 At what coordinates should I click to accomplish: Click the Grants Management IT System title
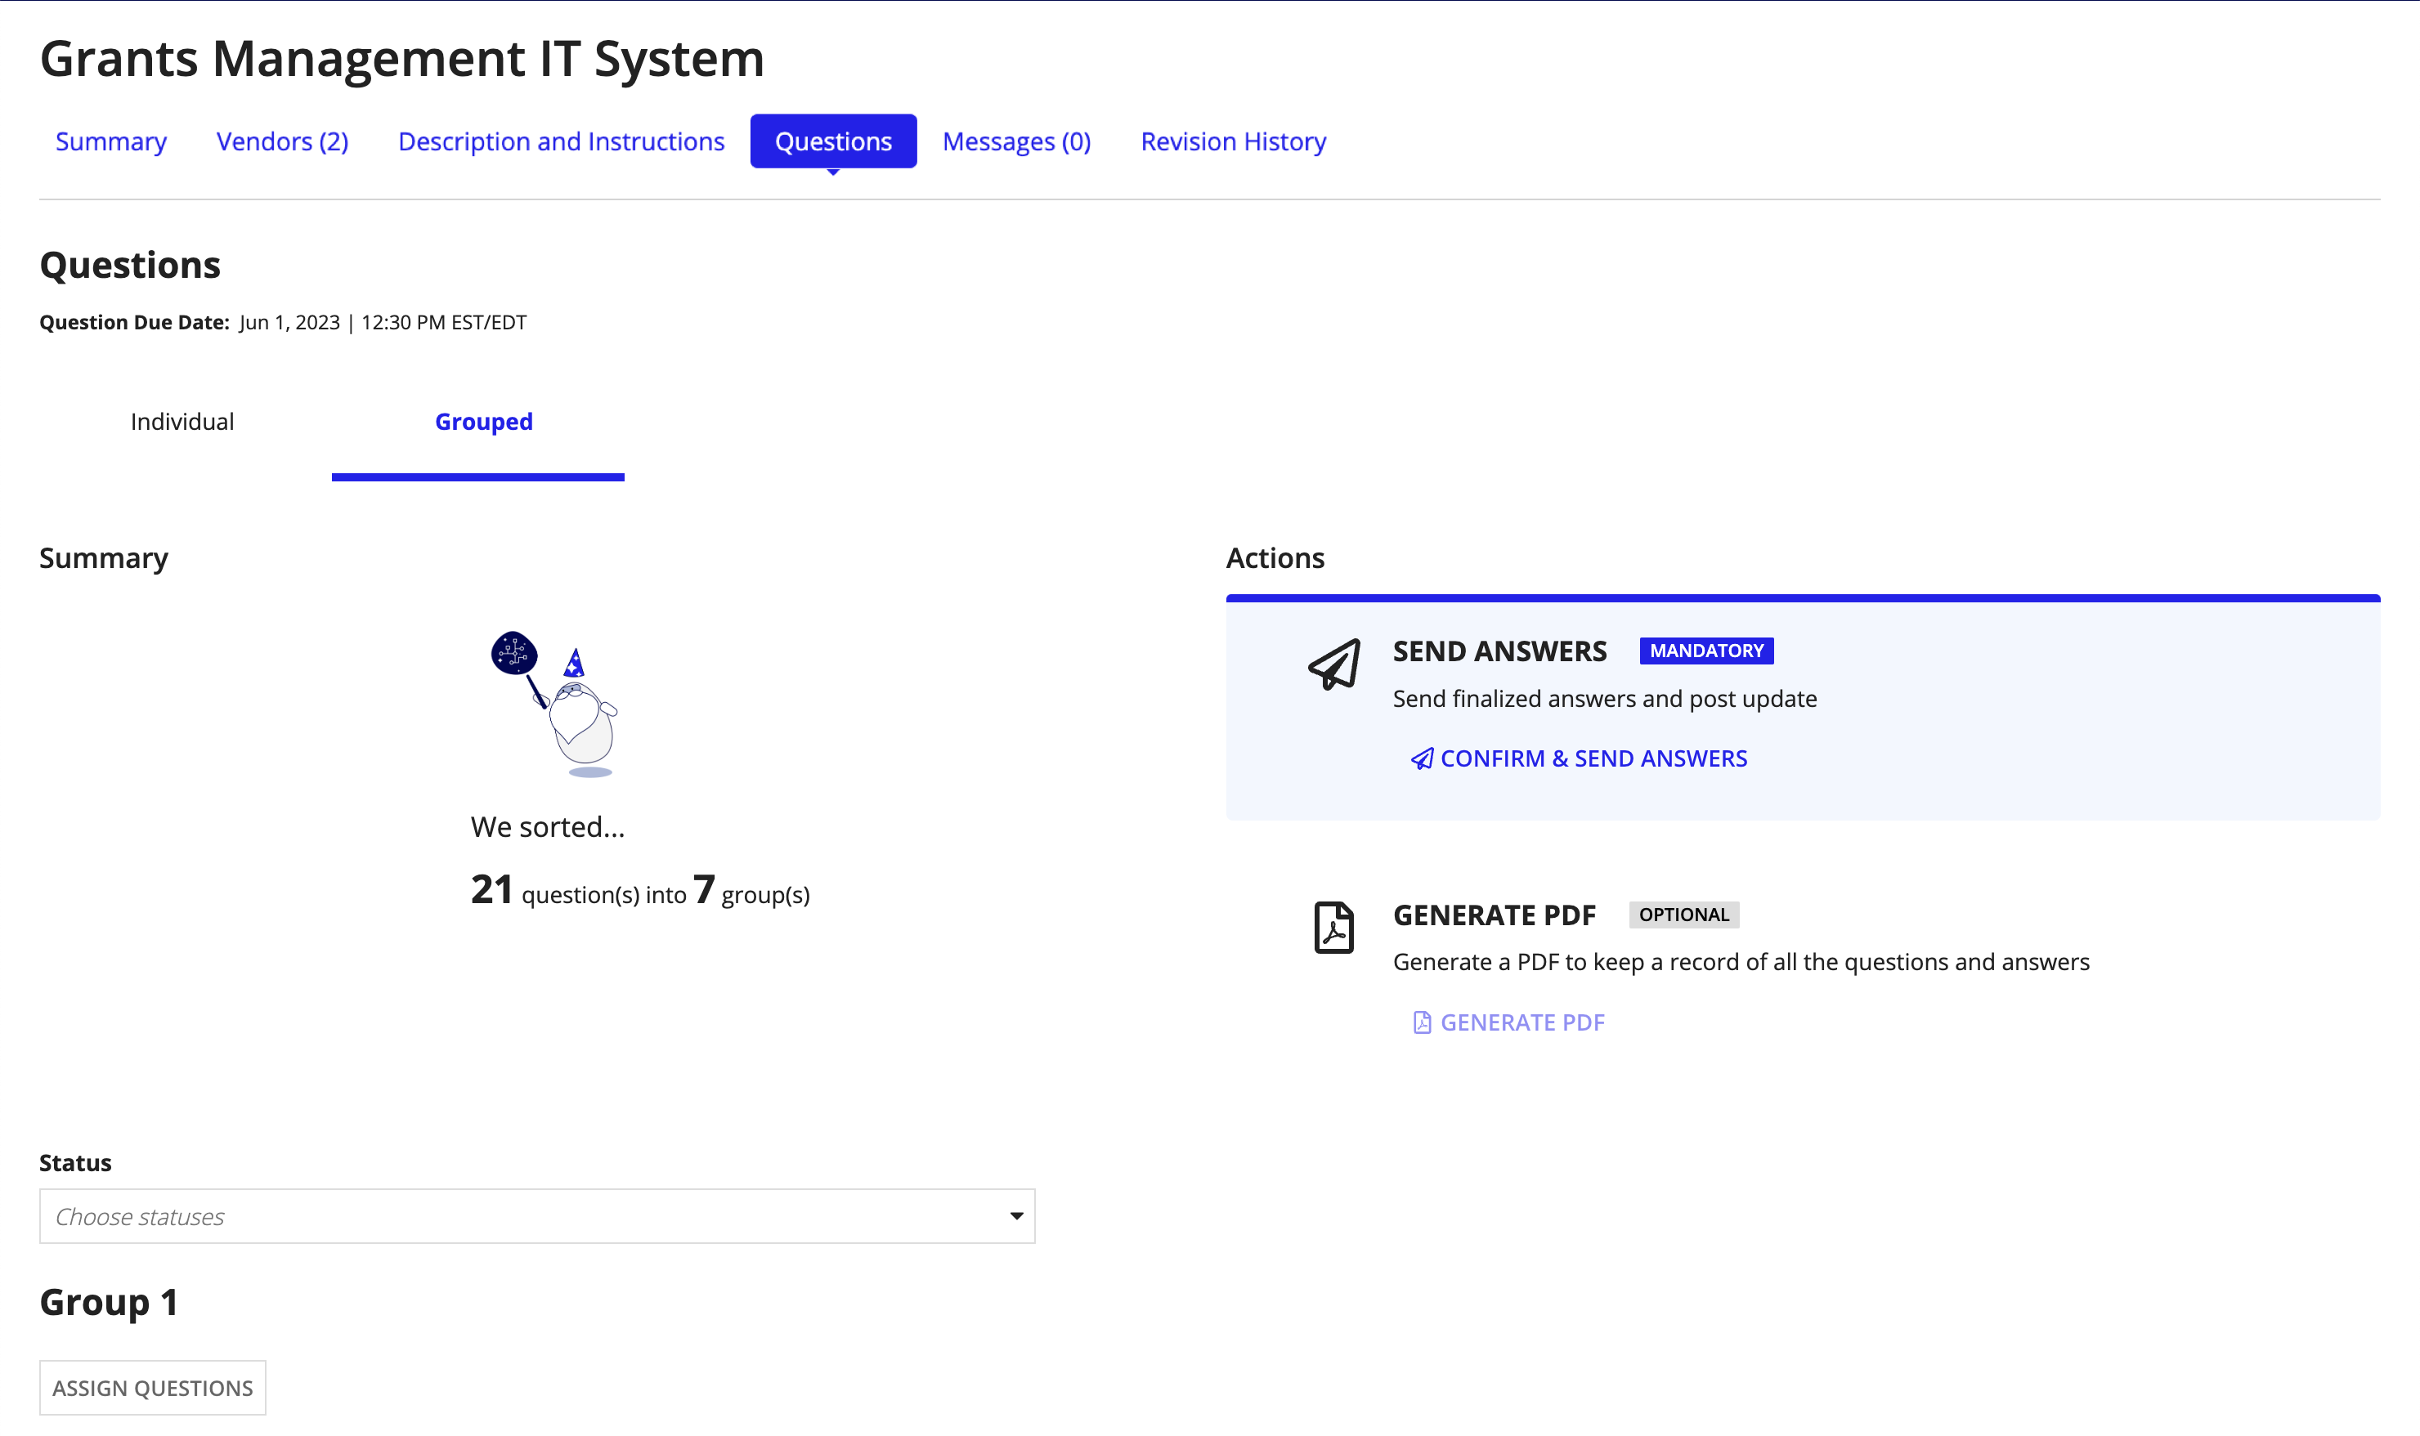pyautogui.click(x=401, y=59)
